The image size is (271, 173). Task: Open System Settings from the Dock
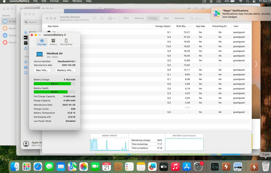(x=198, y=167)
